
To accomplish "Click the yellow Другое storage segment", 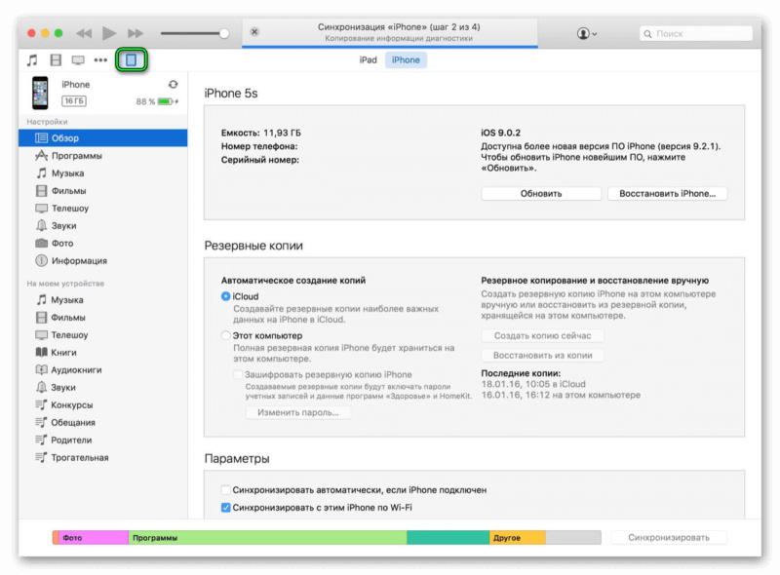I will tap(518, 538).
